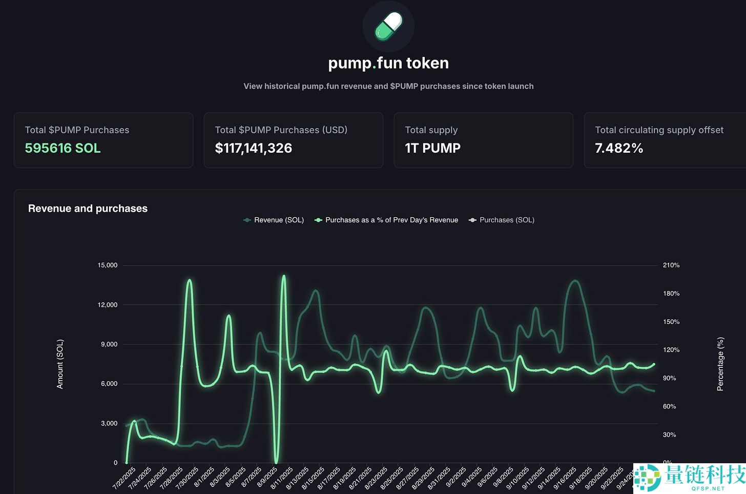Click the Revenue and purchases chart heading
Viewport: 746px width, 494px height.
tap(88, 209)
